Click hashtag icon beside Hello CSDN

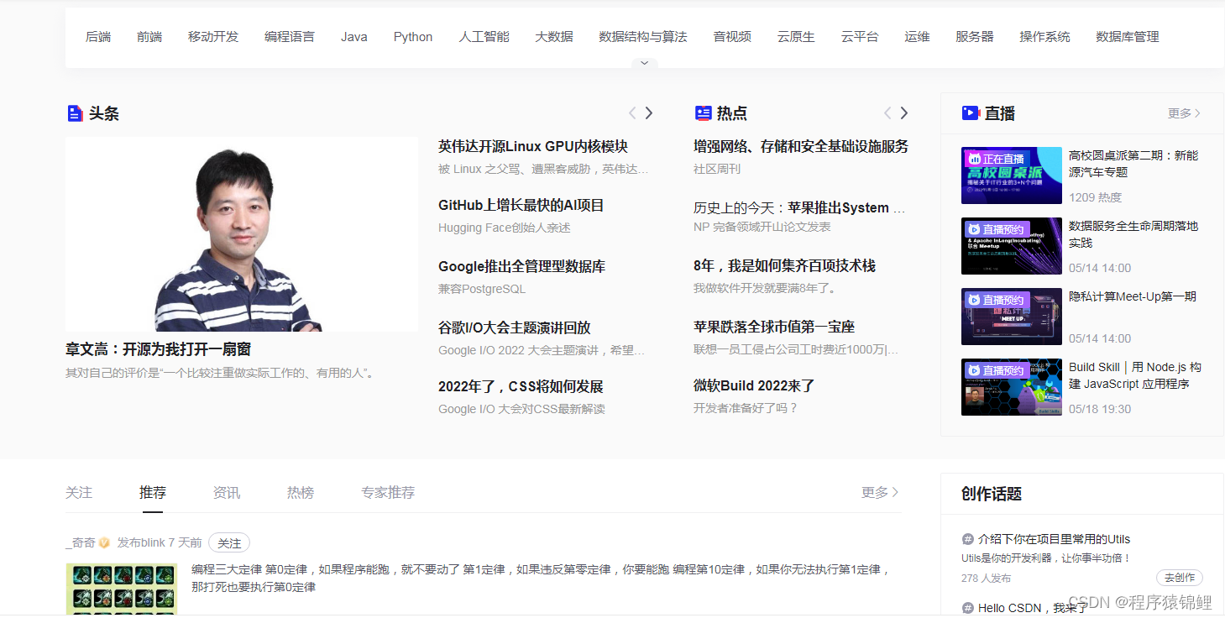967,608
